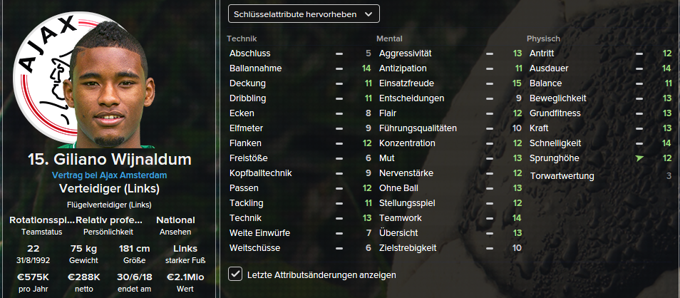Click the green arrow beside Sprunghöhe
The image size is (680, 298).
pos(639,158)
